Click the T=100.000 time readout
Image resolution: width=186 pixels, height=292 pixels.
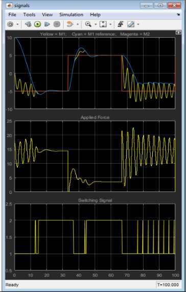pos(168,285)
